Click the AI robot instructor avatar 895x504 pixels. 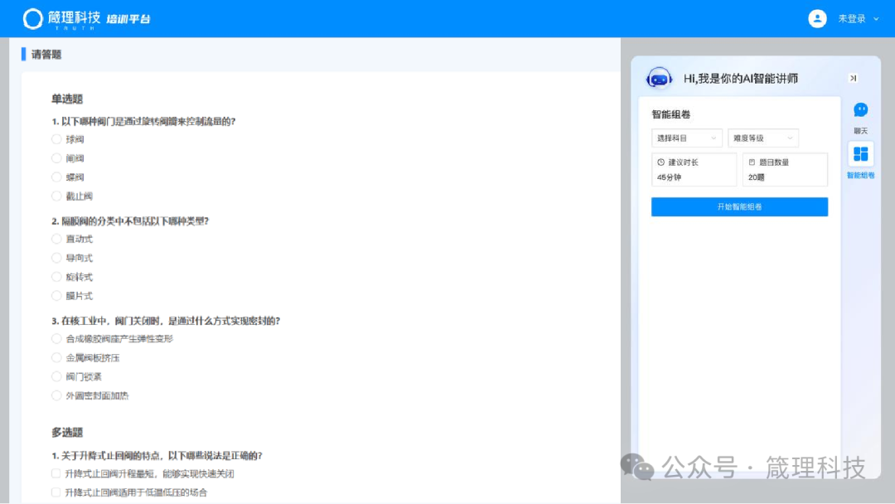(659, 78)
